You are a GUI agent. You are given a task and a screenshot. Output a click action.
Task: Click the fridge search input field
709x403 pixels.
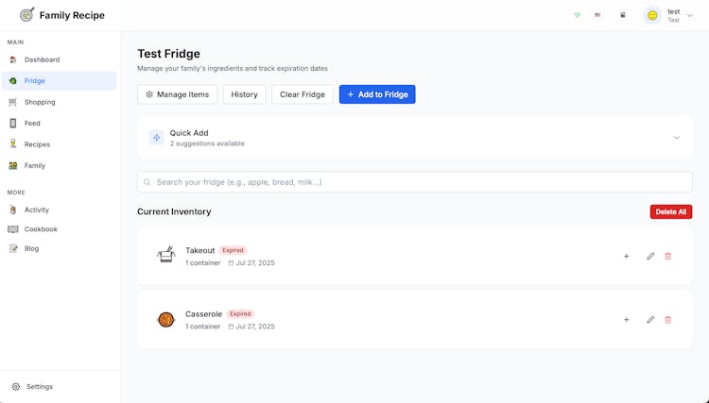(414, 181)
